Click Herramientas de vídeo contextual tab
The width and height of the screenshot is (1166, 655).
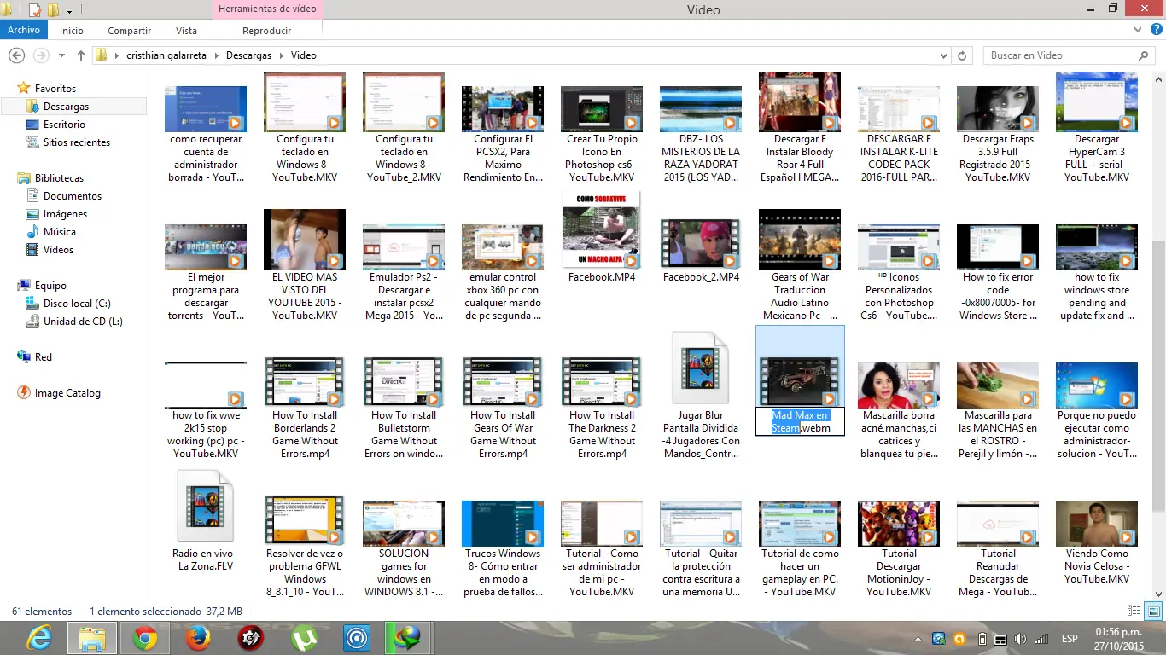pos(267,9)
